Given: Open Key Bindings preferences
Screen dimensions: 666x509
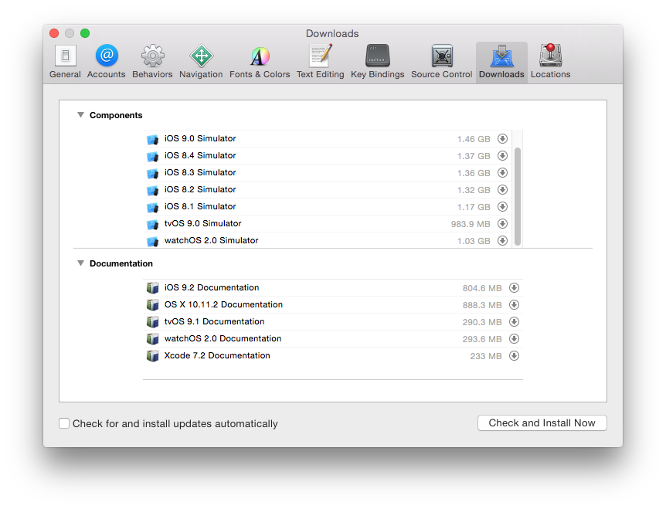Looking at the screenshot, I should click(x=377, y=62).
